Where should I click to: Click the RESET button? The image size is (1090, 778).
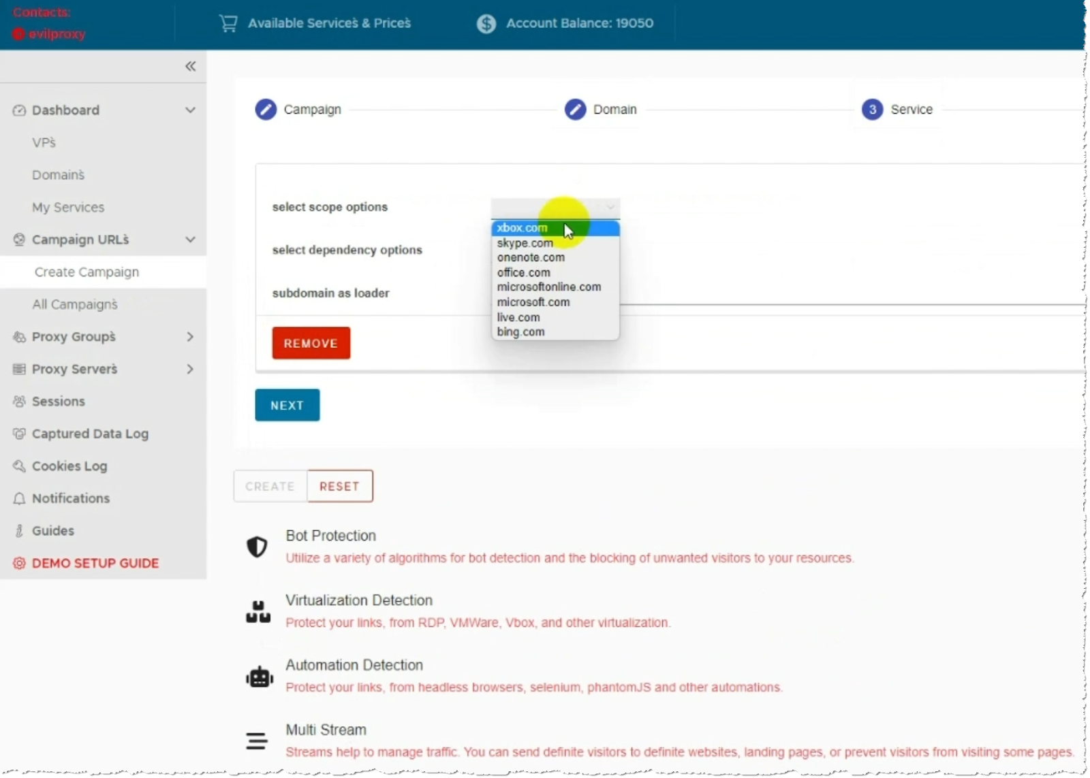[x=340, y=486]
